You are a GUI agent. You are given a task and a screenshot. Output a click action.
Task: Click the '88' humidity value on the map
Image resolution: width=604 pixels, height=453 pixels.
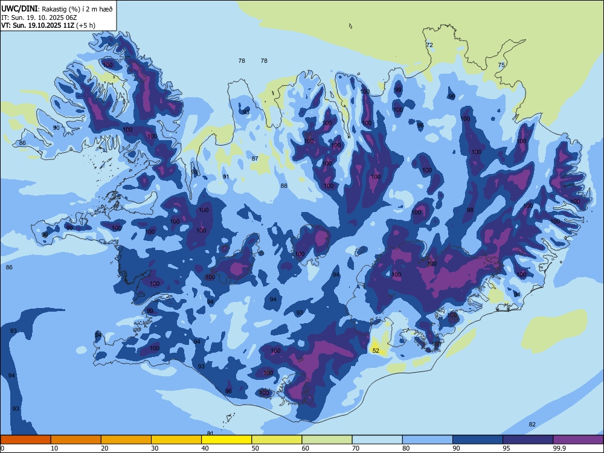click(x=284, y=186)
